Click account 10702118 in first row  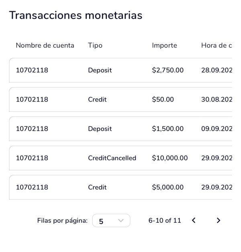point(32,70)
